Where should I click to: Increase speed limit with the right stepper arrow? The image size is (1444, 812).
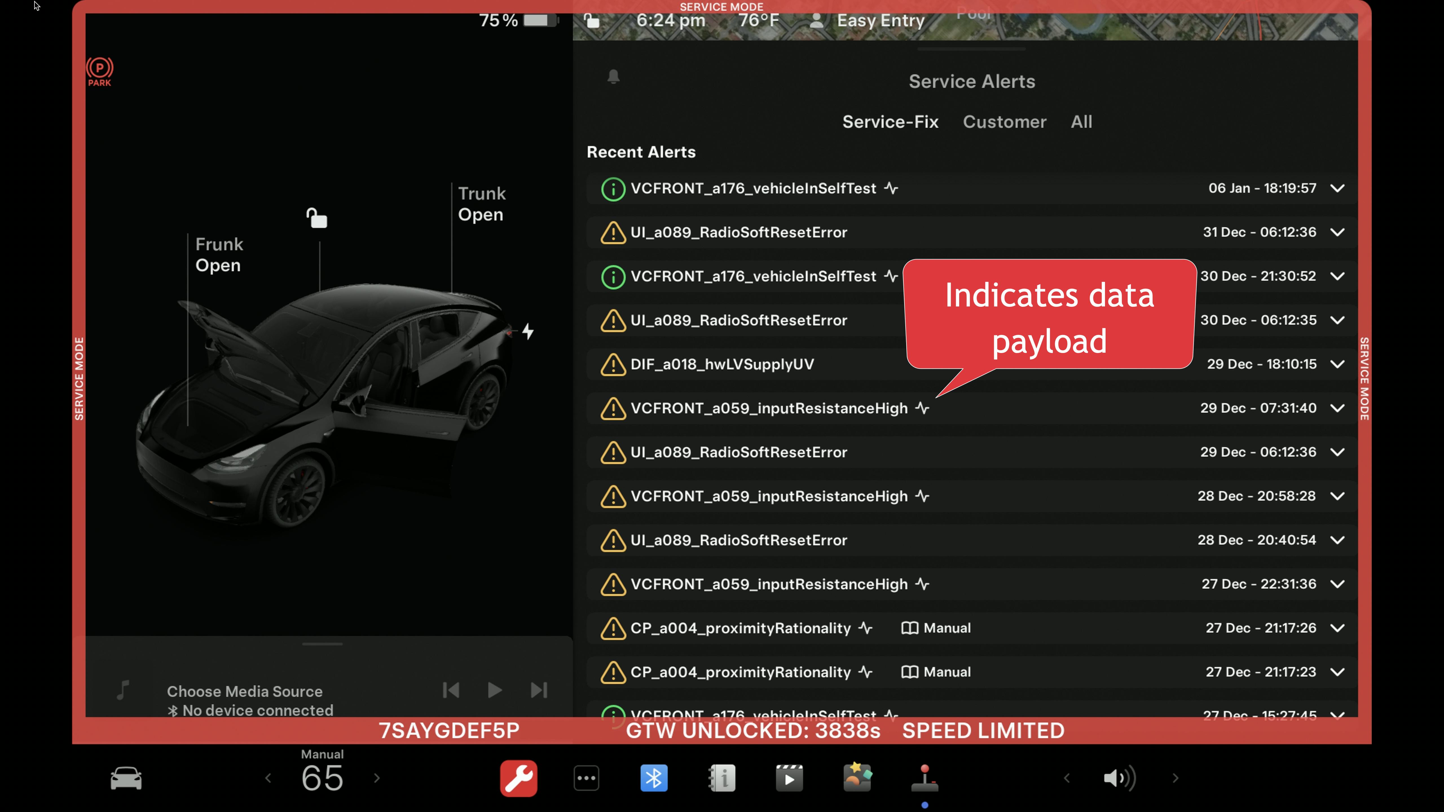click(x=376, y=778)
